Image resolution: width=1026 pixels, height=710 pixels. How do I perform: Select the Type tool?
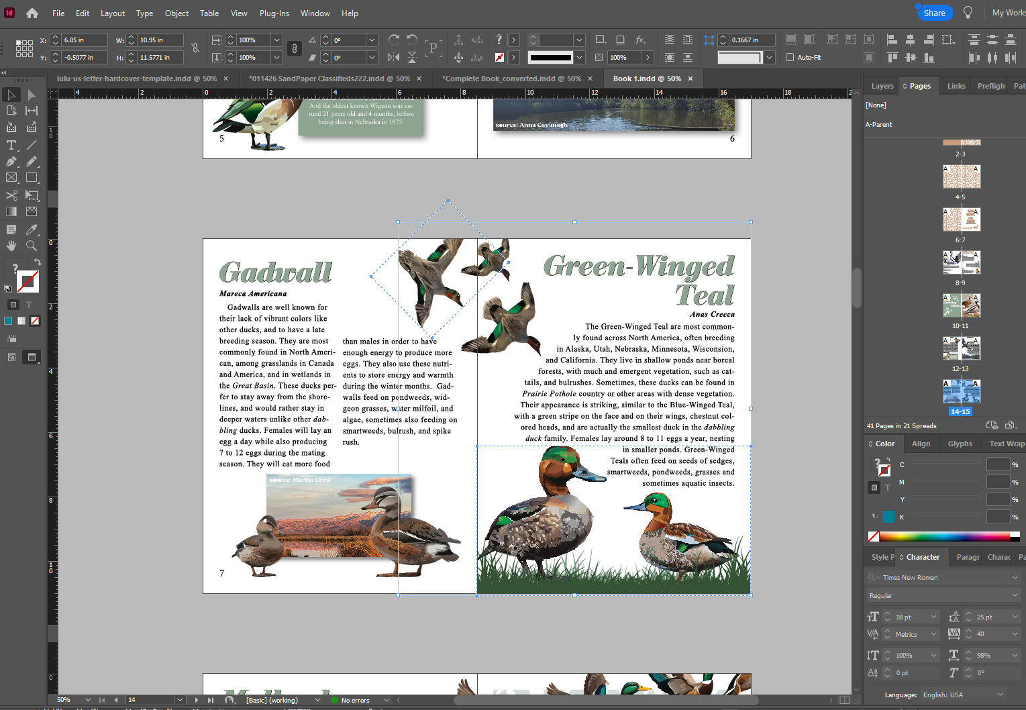coord(11,145)
